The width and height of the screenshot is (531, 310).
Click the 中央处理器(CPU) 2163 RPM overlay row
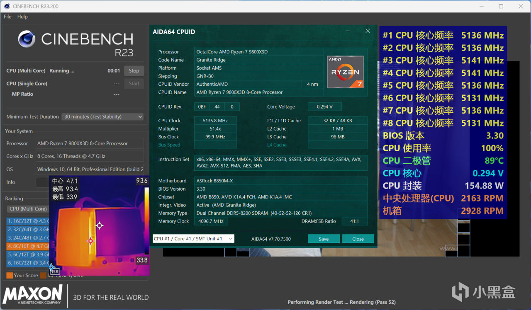pyautogui.click(x=443, y=198)
